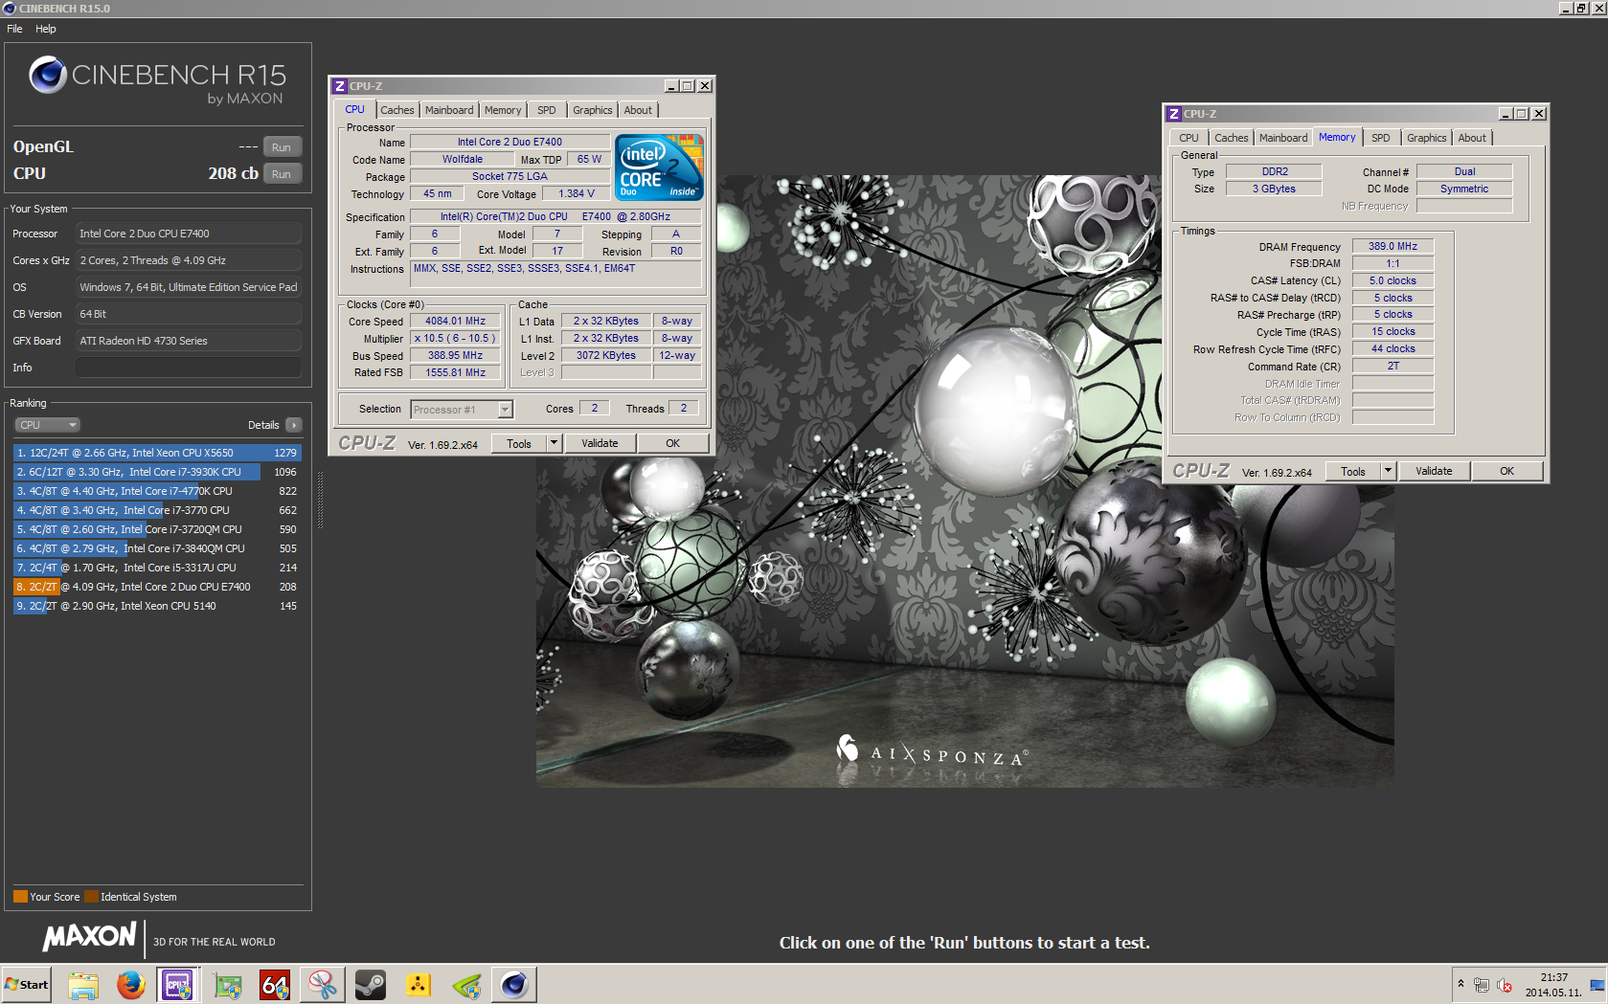Click OK in left CPU-Z window
Viewport: 1608px width, 1004px height.
coord(673,443)
